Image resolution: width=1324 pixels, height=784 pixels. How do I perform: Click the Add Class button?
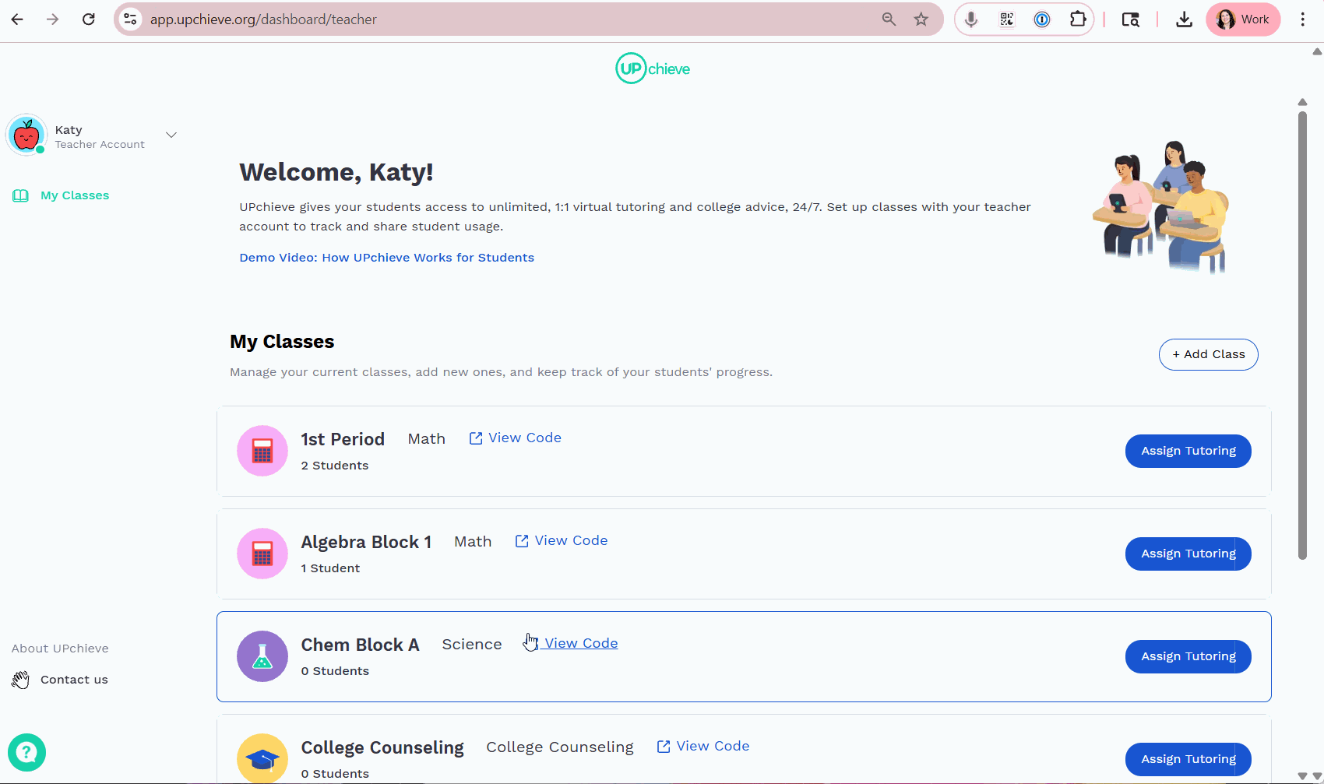[1208, 354]
